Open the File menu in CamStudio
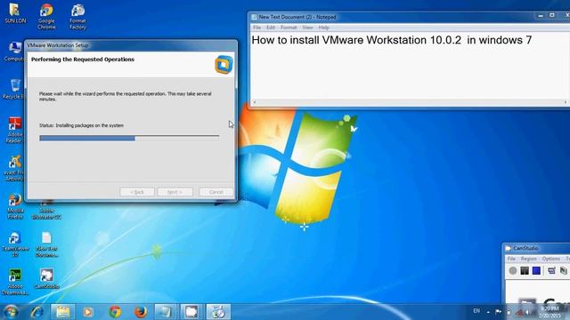 point(511,259)
